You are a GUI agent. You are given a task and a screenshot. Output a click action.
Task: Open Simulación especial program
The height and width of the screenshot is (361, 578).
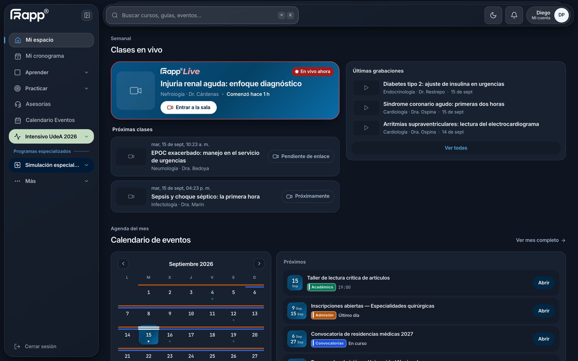pyautogui.click(x=51, y=165)
